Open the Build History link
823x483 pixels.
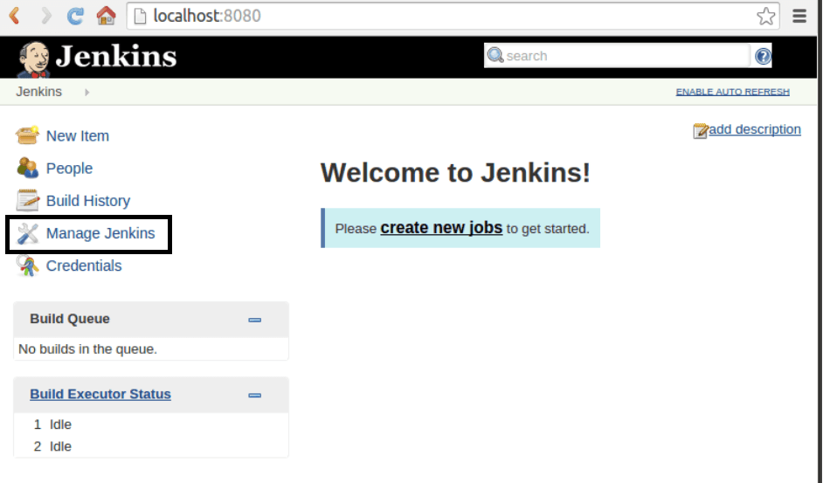tap(88, 201)
